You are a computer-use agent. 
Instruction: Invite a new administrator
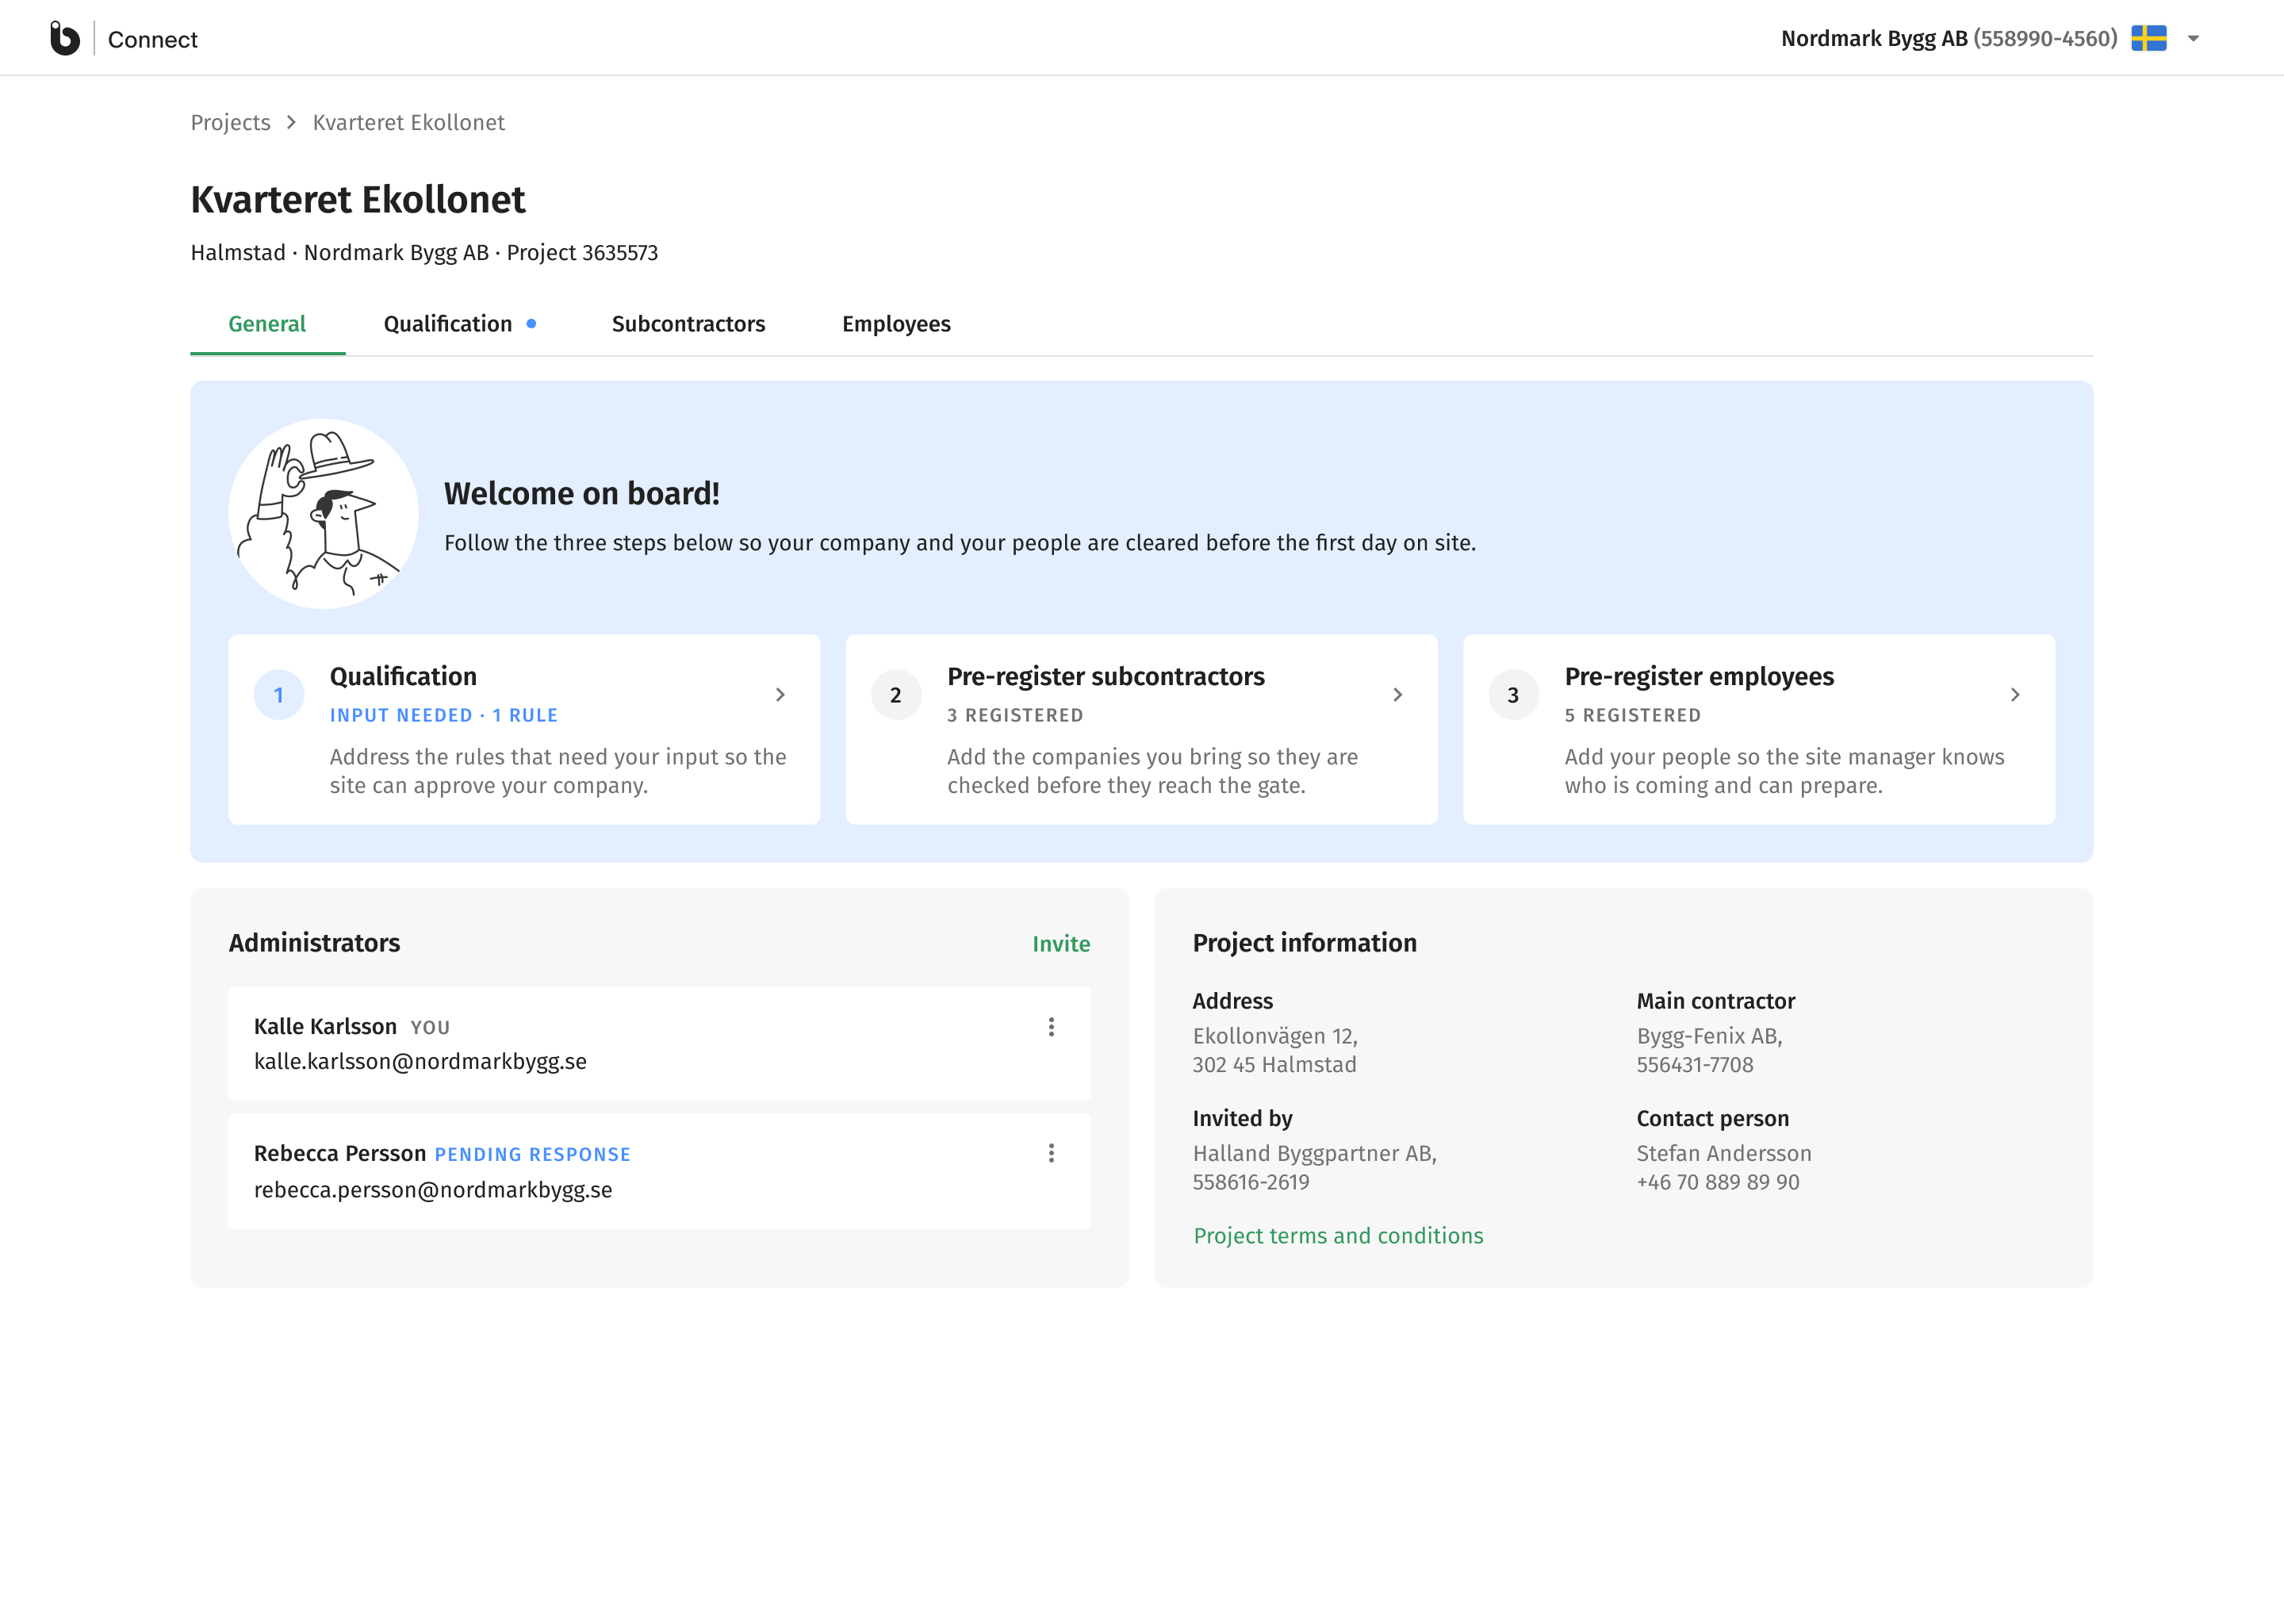pyautogui.click(x=1061, y=944)
